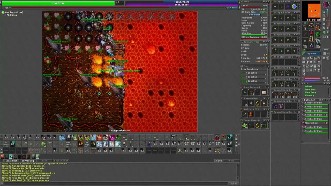Image resolution: width=331 pixels, height=186 pixels.
Task: Open settings with the gear icon
Action: pyautogui.click(x=324, y=58)
